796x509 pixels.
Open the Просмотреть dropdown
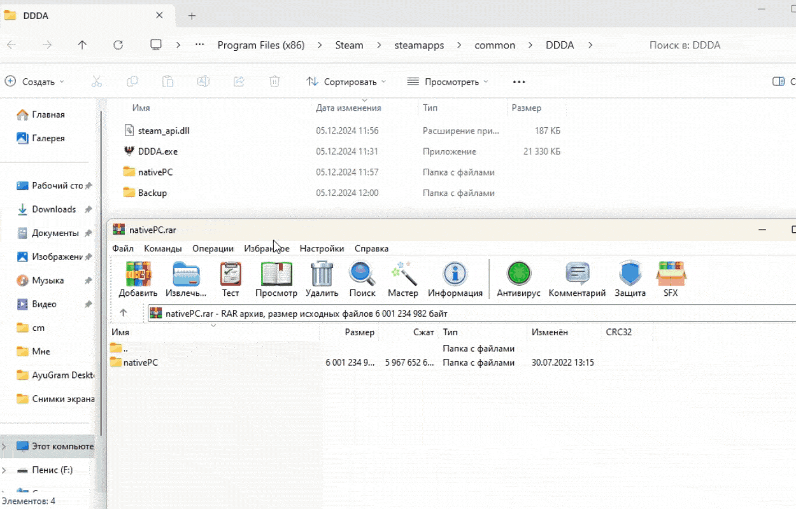pos(448,81)
